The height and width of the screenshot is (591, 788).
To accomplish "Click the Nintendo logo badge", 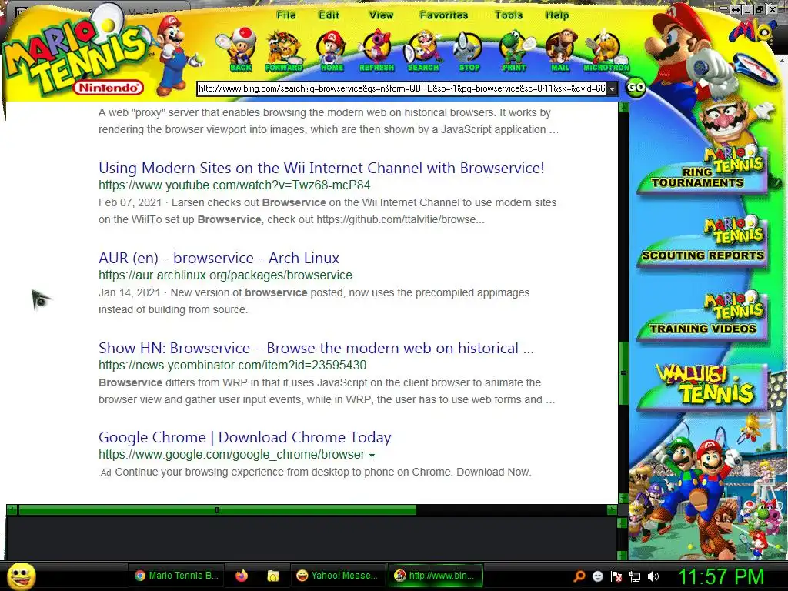I will 109,88.
